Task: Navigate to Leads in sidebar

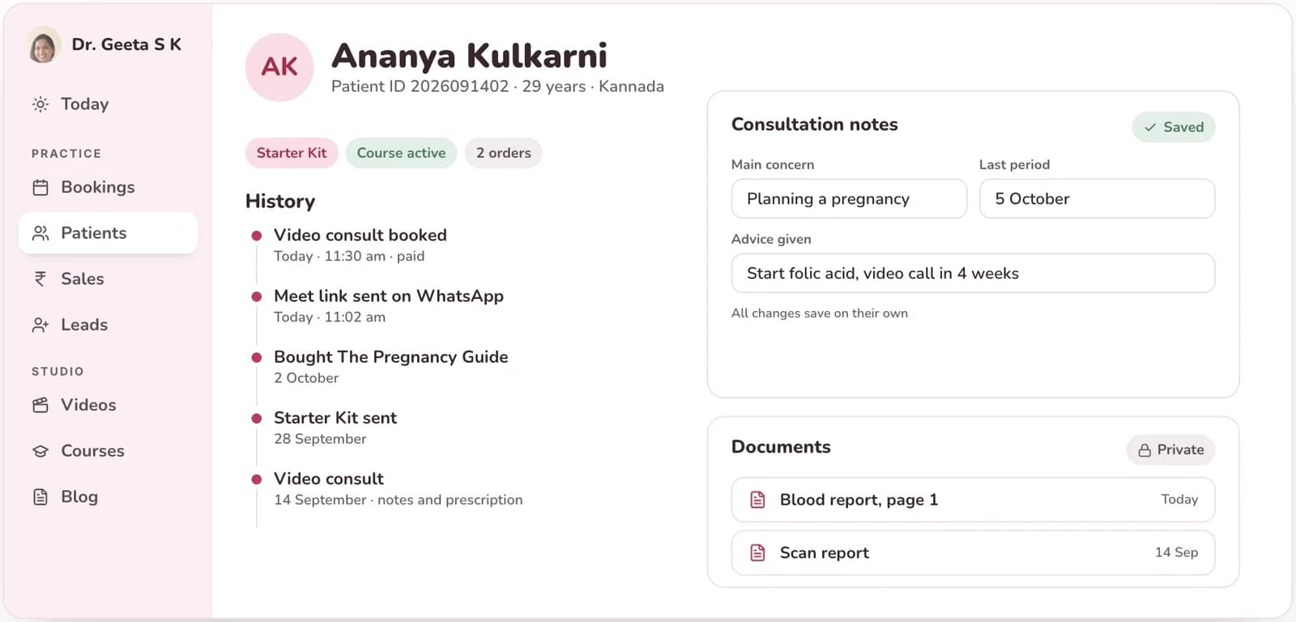Action: tap(108, 325)
